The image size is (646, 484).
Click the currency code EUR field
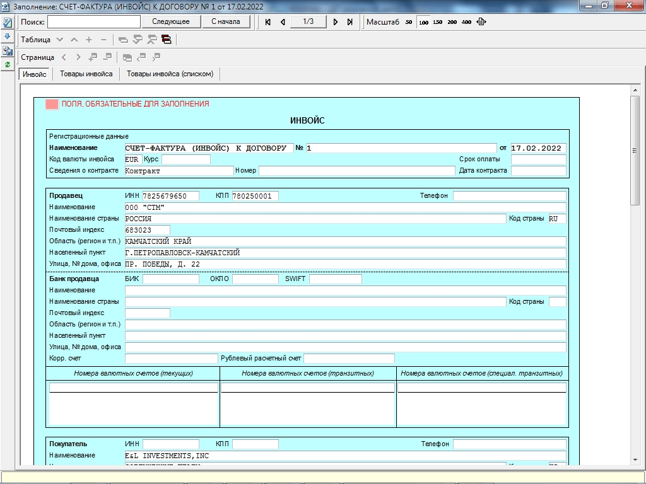point(134,159)
